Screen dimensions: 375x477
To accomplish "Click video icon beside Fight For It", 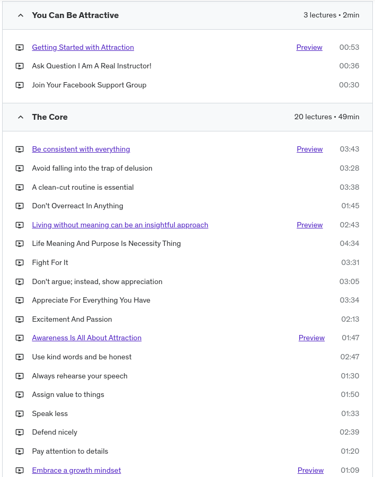I will click(20, 263).
